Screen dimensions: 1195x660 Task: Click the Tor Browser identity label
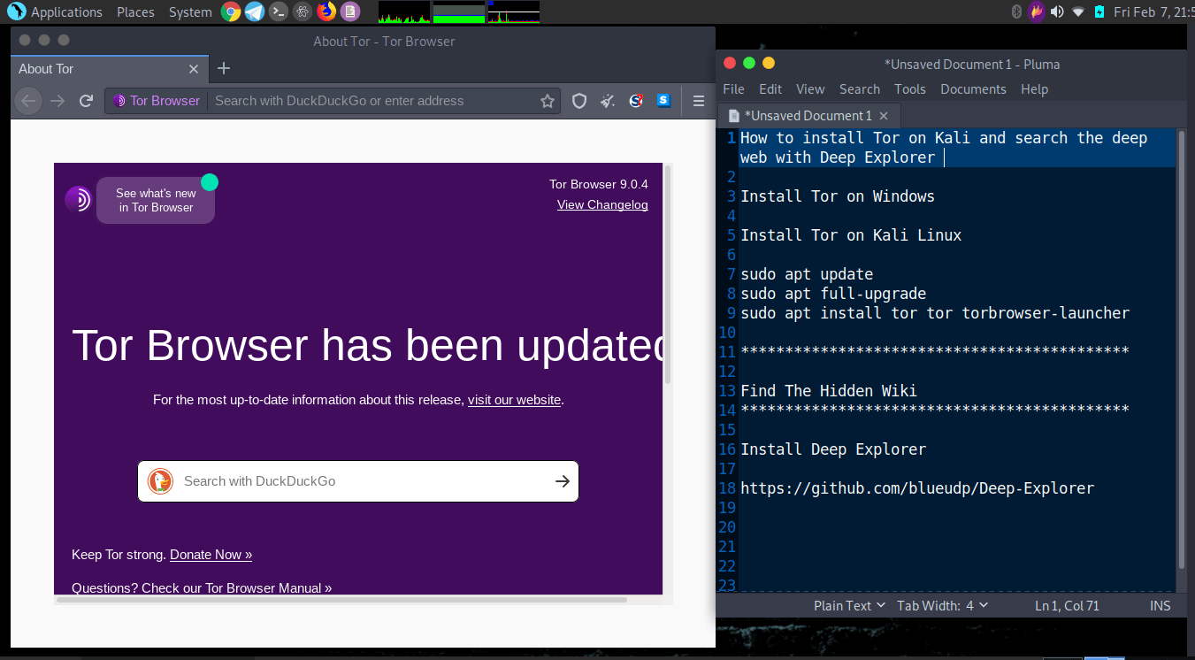pos(157,101)
